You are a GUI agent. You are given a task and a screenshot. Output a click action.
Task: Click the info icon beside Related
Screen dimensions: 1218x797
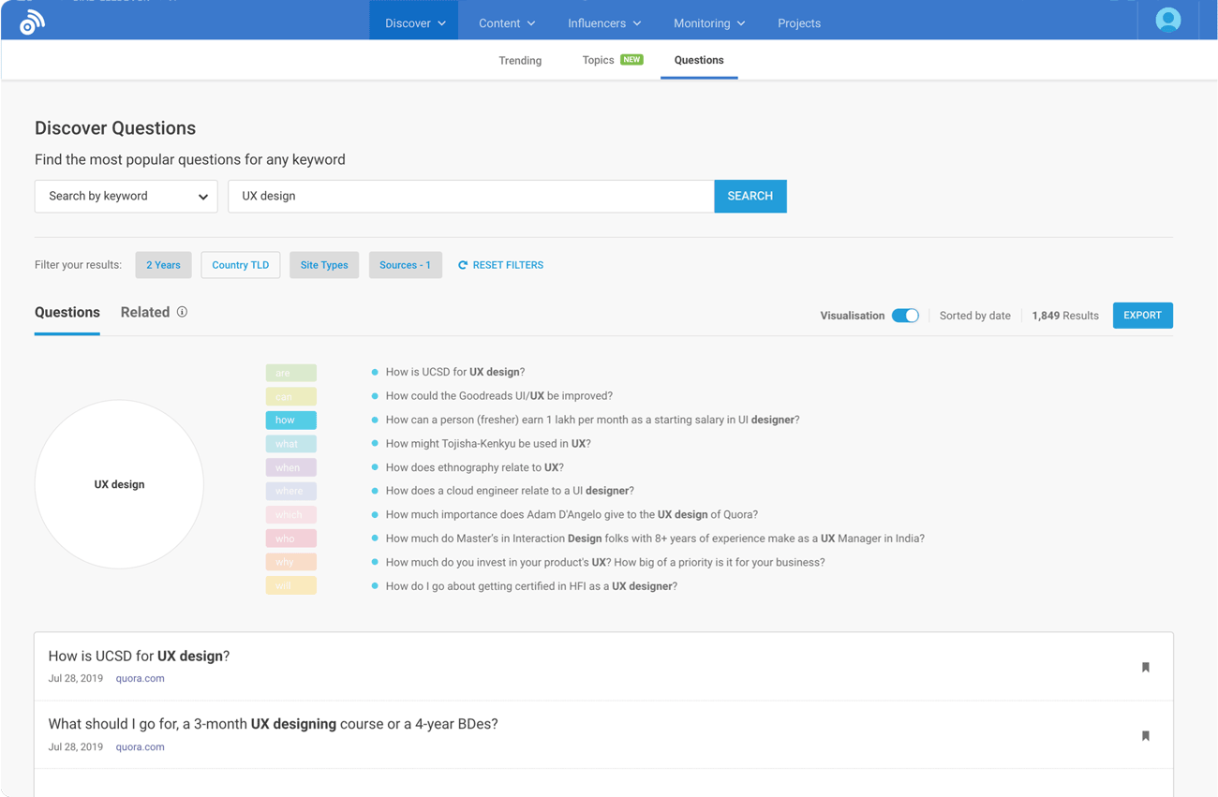(182, 312)
